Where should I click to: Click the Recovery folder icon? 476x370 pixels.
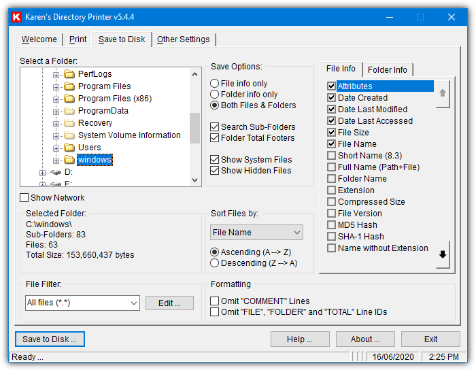pyautogui.click(x=69, y=123)
